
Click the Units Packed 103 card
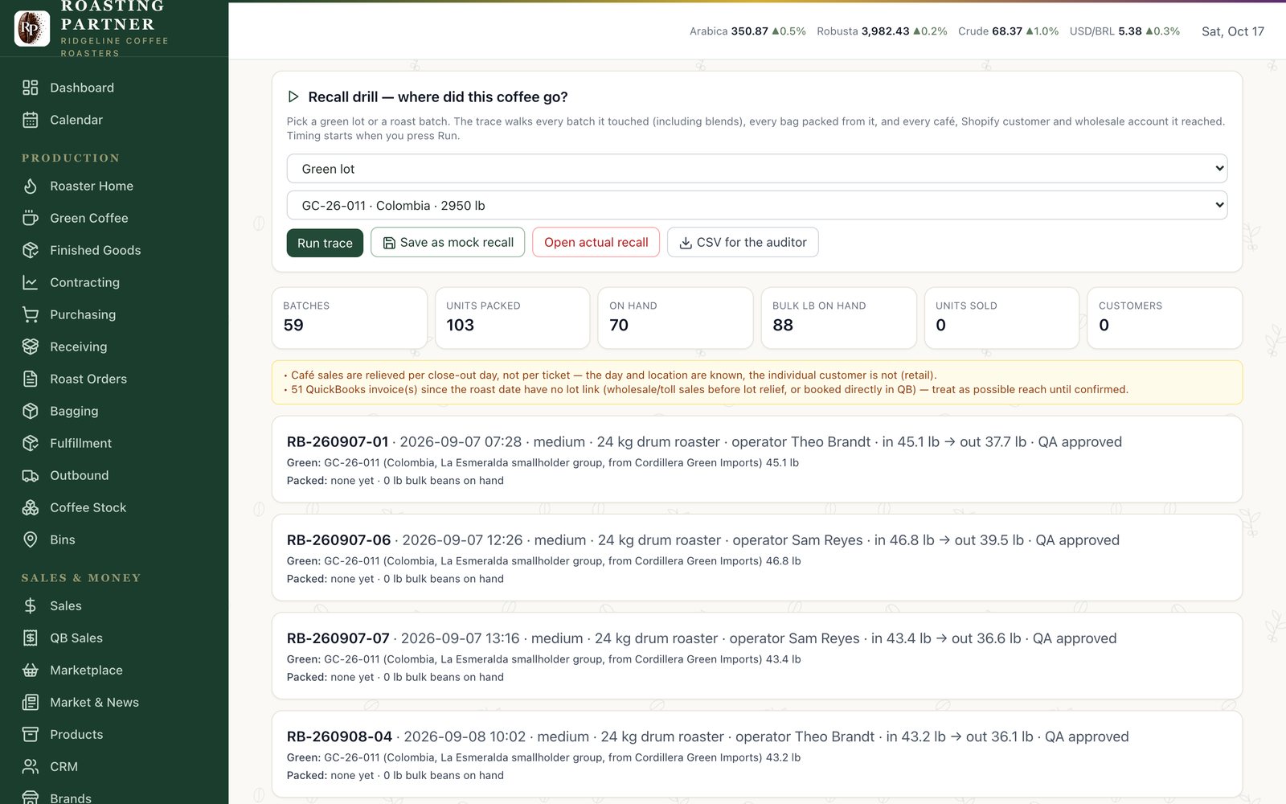click(513, 318)
